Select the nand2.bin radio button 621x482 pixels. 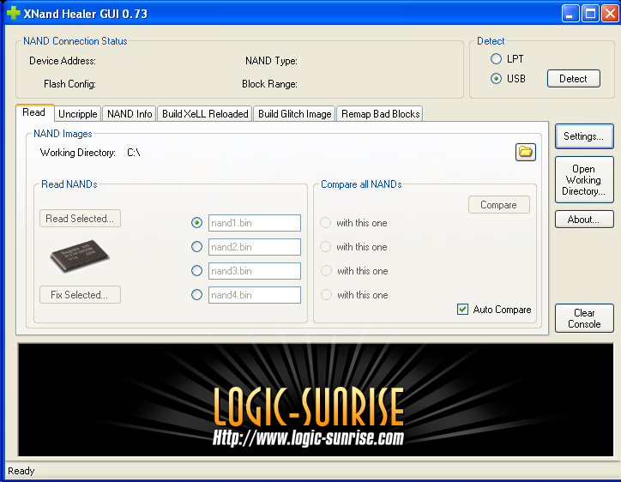pyautogui.click(x=196, y=247)
